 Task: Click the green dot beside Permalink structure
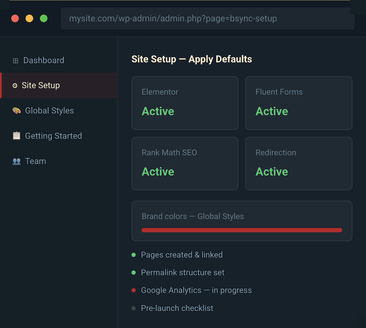(134, 272)
